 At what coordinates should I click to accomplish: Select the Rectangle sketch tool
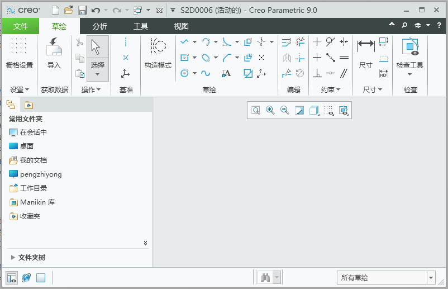[x=184, y=58]
